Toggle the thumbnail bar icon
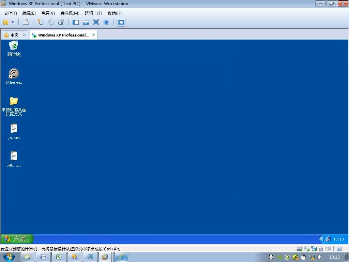Viewport: 349px width, 262px height. coord(86,22)
